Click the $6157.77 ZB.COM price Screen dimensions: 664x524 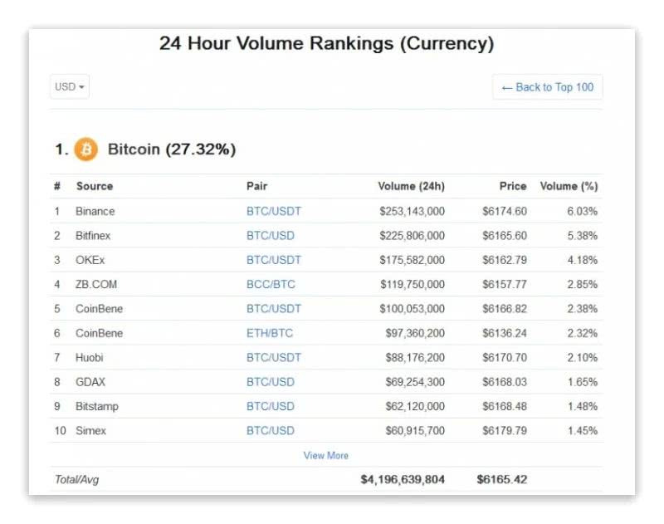505,284
